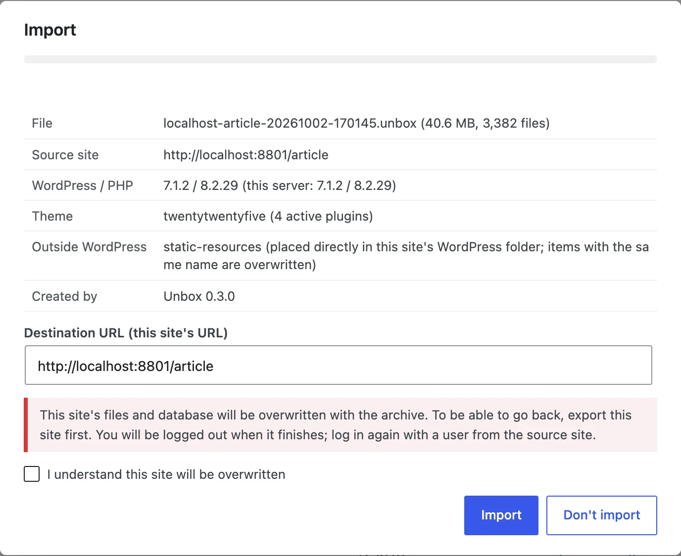Click the Theme row label
Screen dimensions: 681x556
tap(52, 216)
